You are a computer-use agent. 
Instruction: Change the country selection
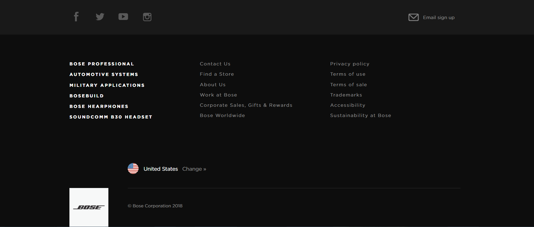(x=194, y=169)
